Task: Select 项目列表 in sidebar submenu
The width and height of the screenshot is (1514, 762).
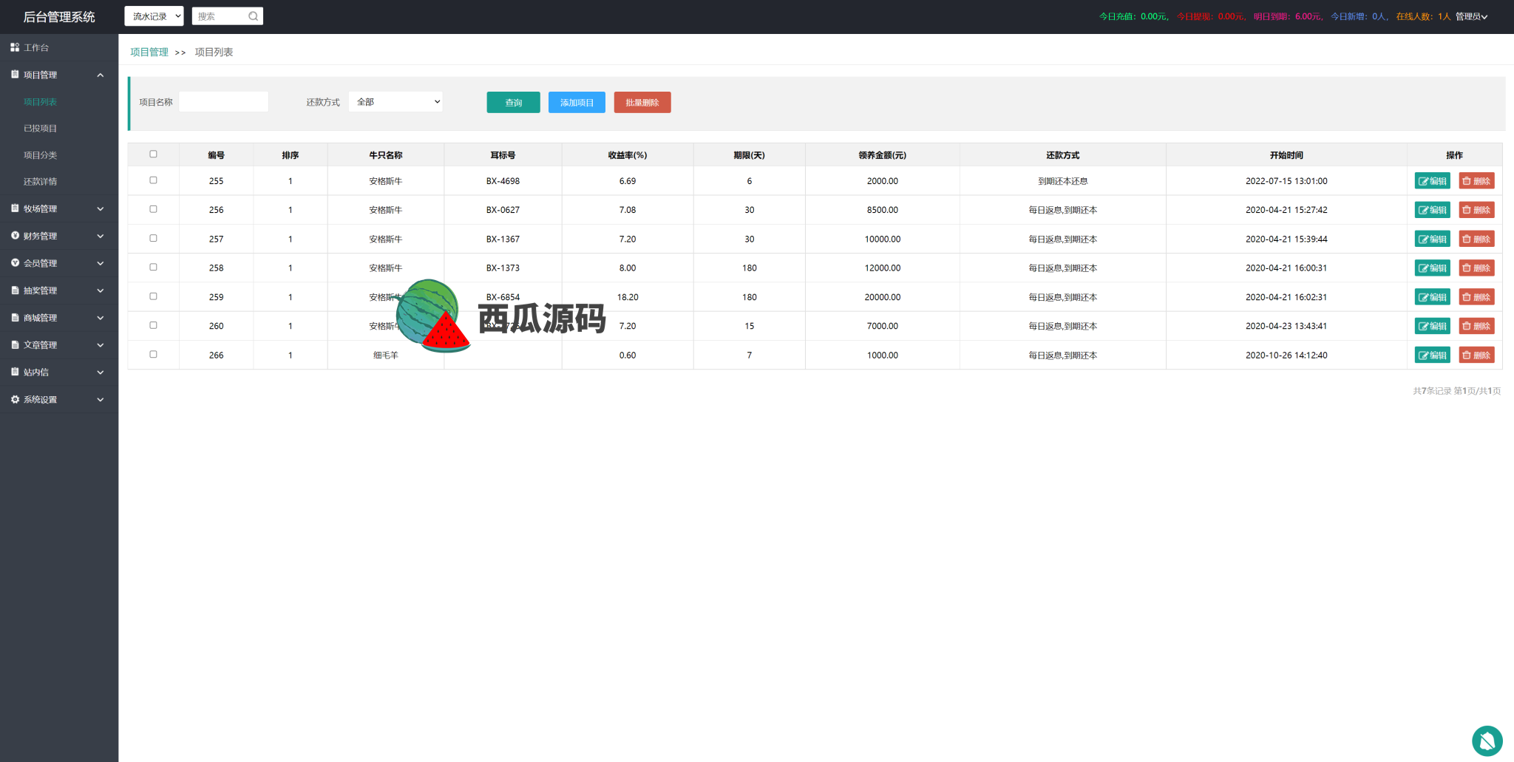Action: (x=40, y=102)
